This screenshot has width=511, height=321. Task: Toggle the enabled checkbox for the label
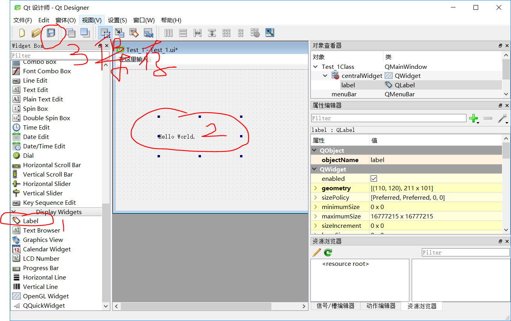(x=374, y=179)
